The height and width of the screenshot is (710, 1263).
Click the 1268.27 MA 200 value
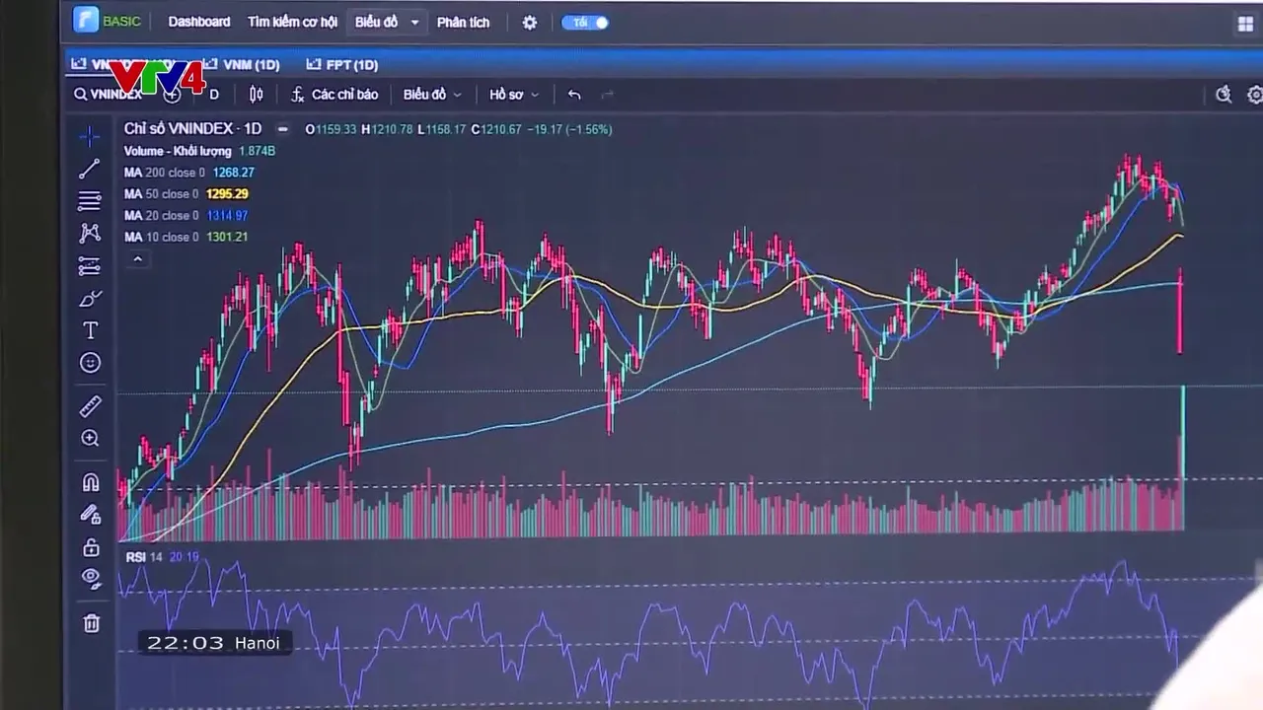234,173
